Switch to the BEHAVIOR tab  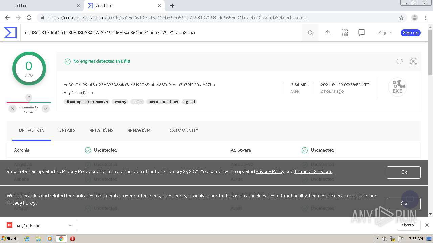(138, 130)
